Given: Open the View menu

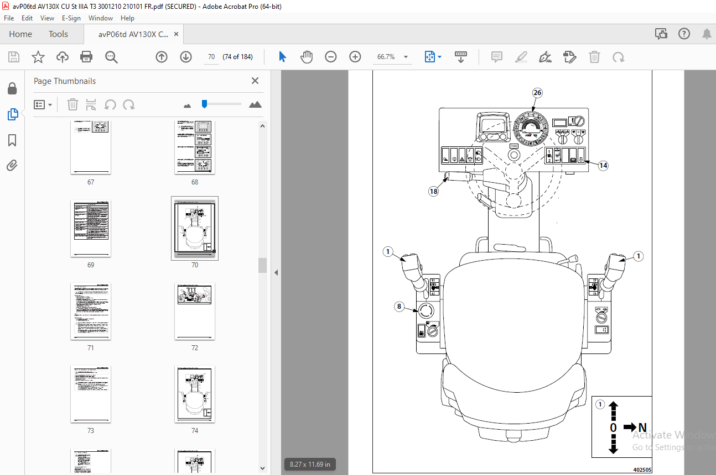Looking at the screenshot, I should (x=48, y=18).
